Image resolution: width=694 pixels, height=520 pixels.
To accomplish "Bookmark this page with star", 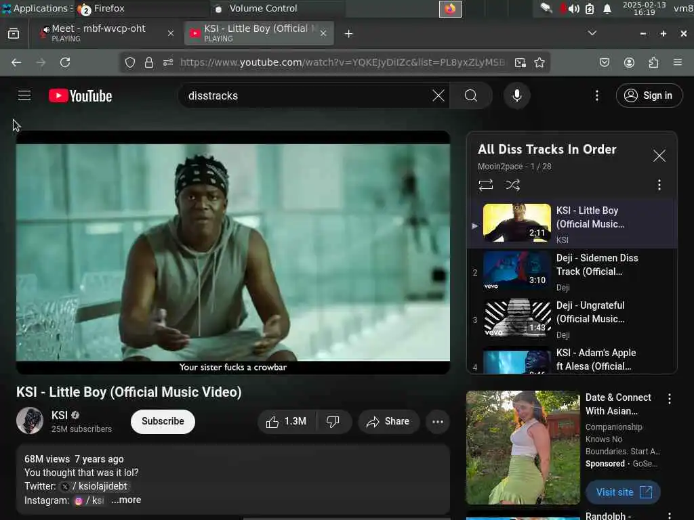I will (539, 62).
